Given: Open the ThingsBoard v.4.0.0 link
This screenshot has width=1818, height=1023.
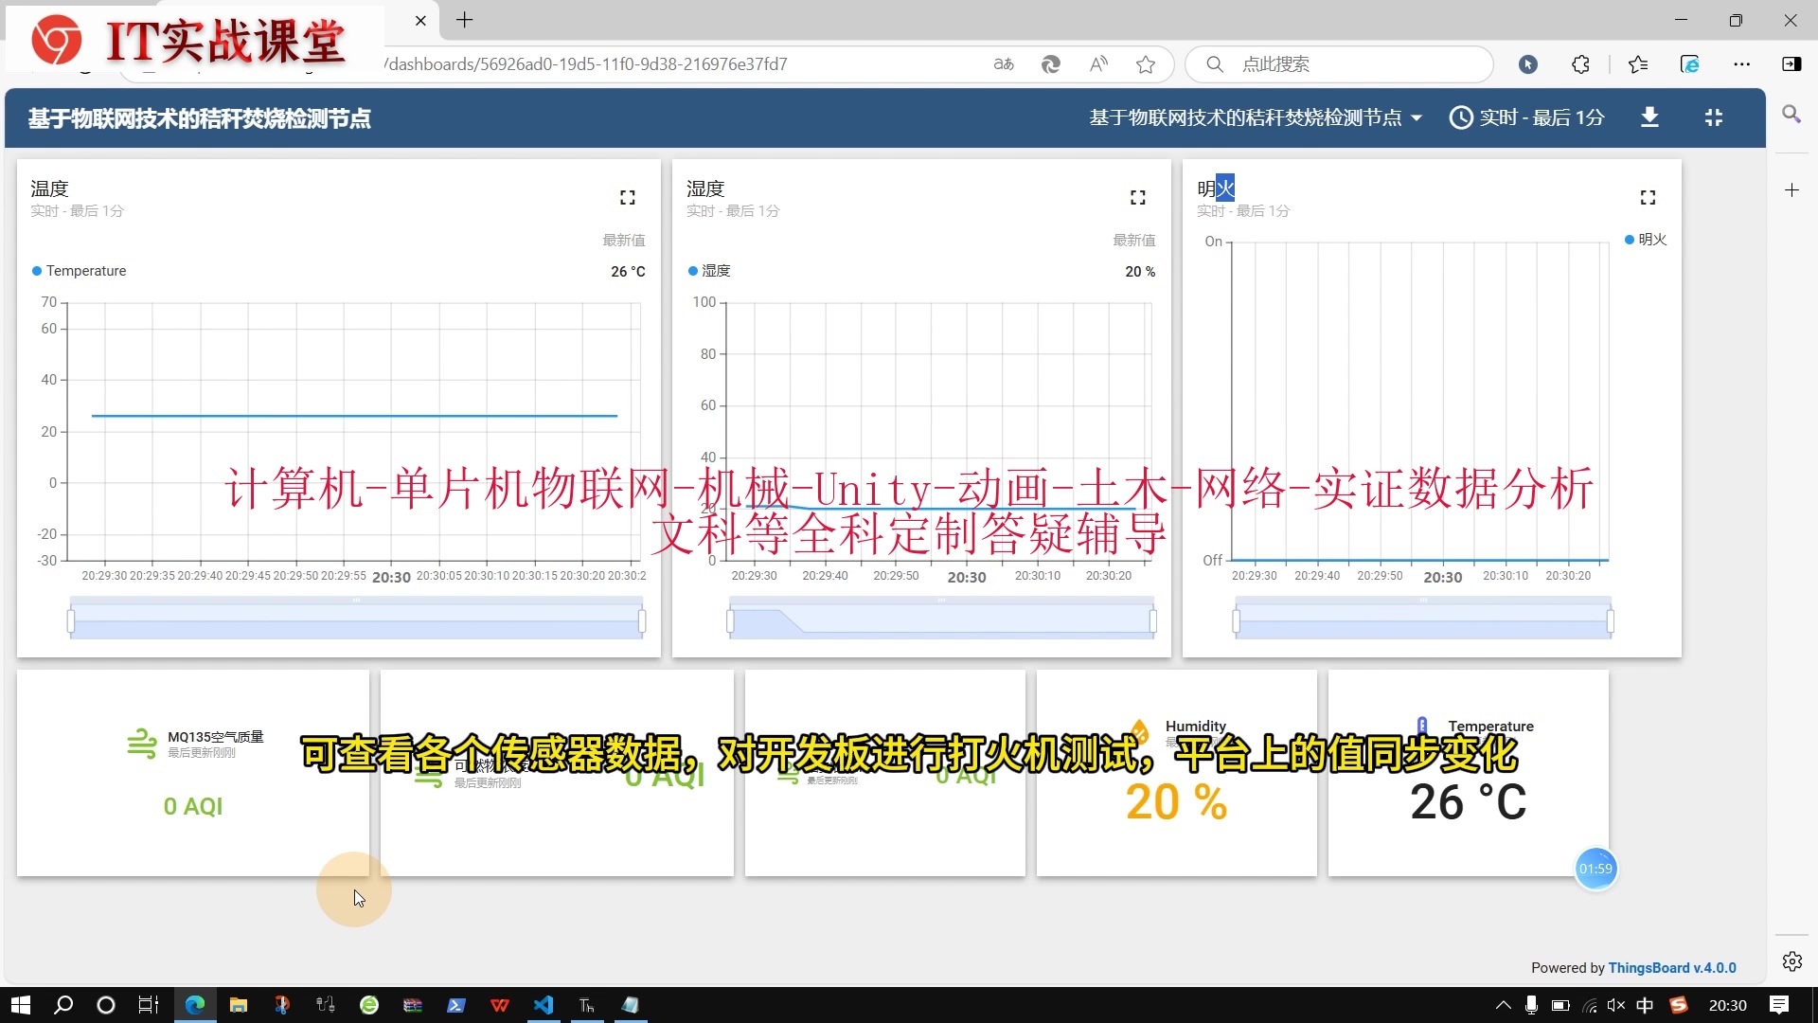Looking at the screenshot, I should point(1672,968).
